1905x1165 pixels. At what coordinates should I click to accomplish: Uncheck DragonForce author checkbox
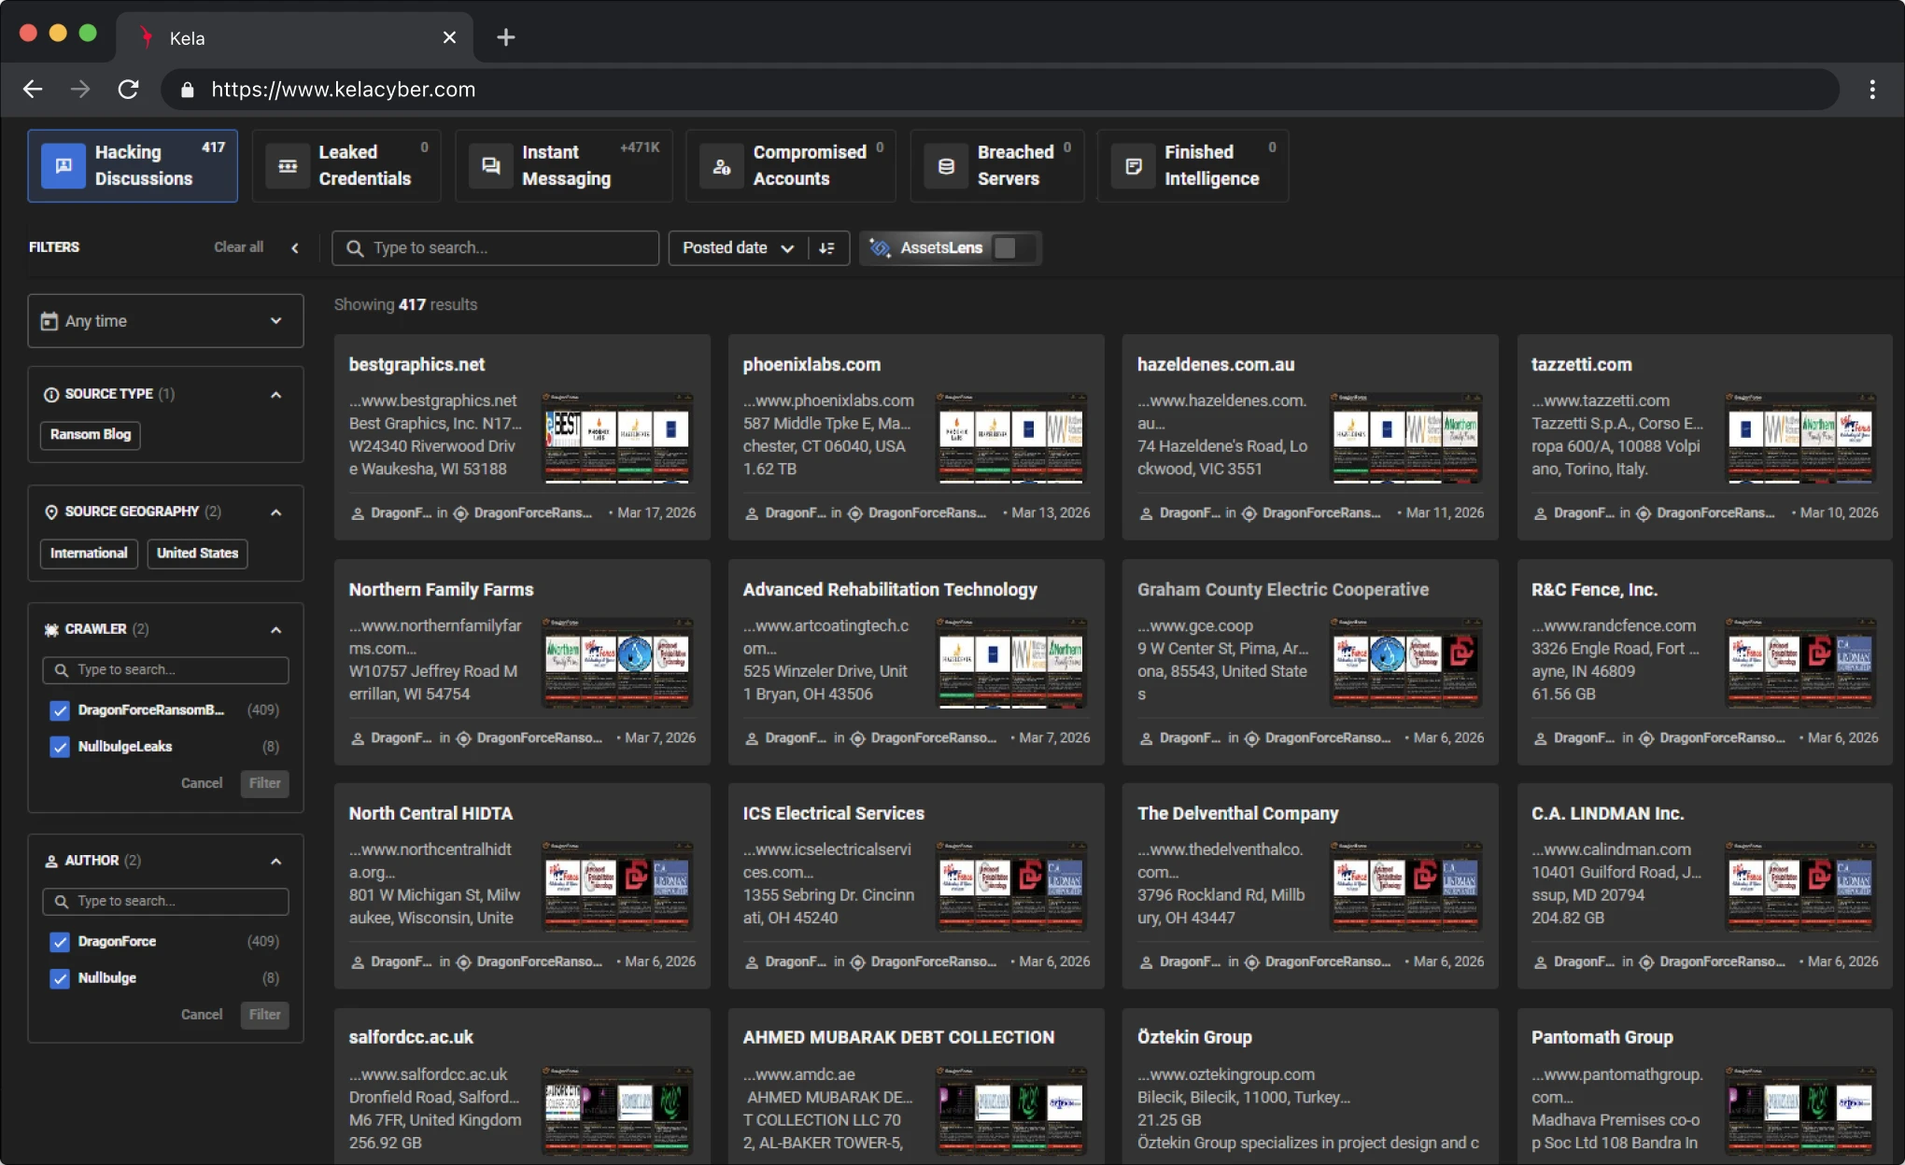pyautogui.click(x=60, y=942)
